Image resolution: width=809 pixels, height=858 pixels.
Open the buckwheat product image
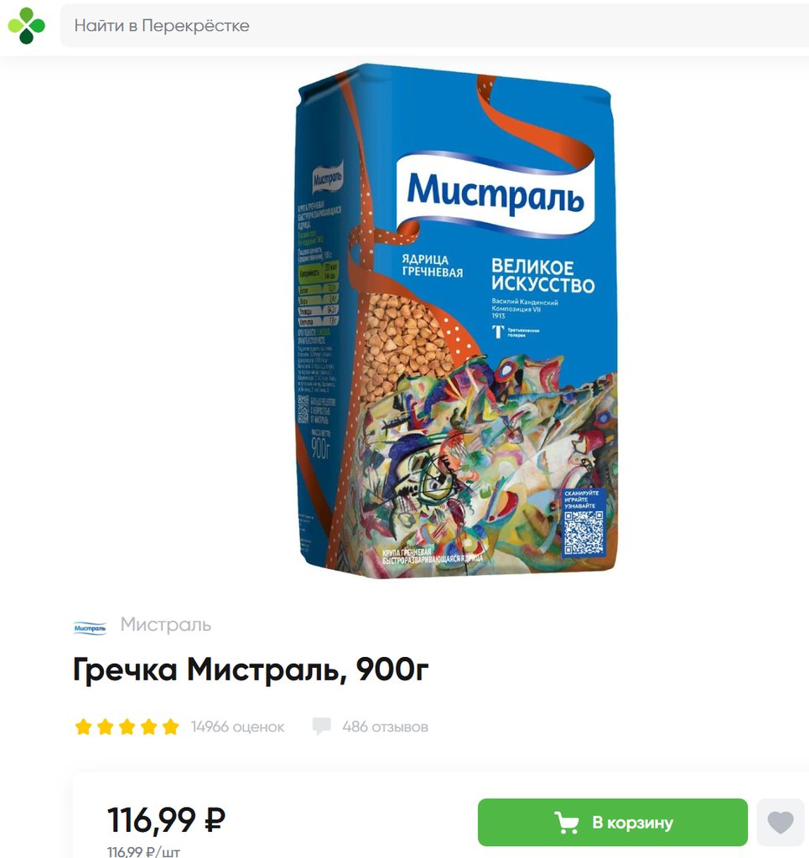coord(458,320)
